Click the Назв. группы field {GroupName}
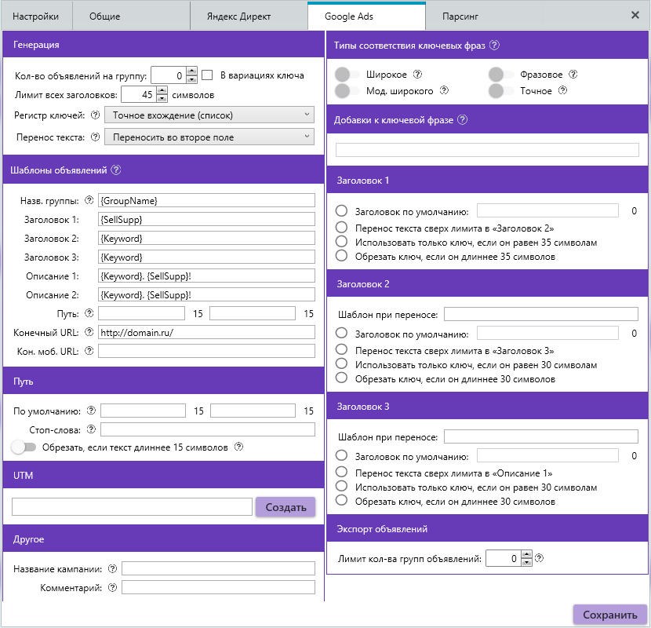 206,200
